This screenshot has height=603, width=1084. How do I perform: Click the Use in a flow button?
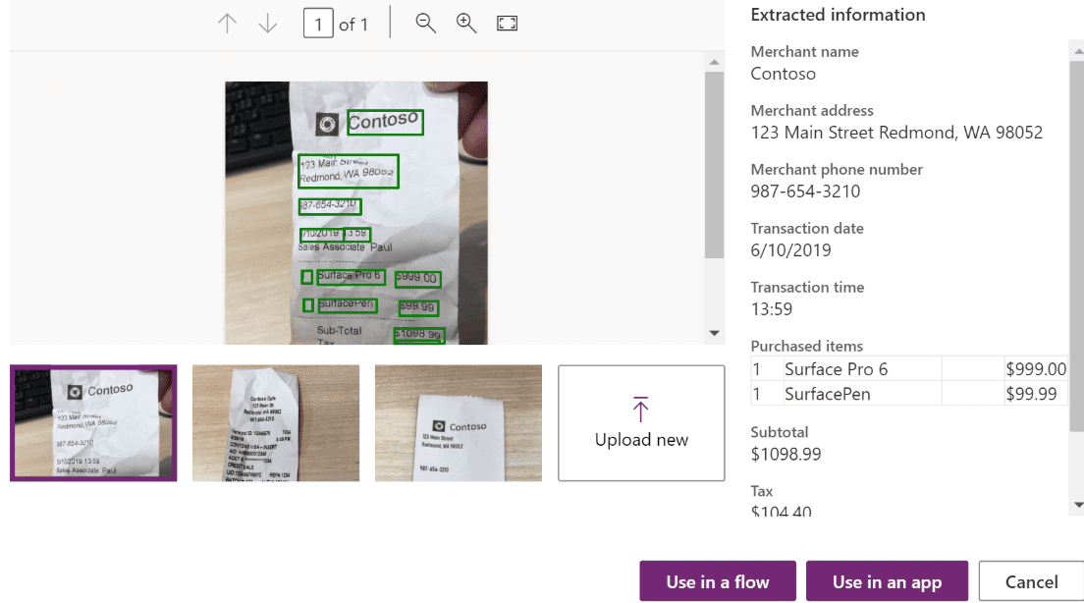click(x=718, y=580)
